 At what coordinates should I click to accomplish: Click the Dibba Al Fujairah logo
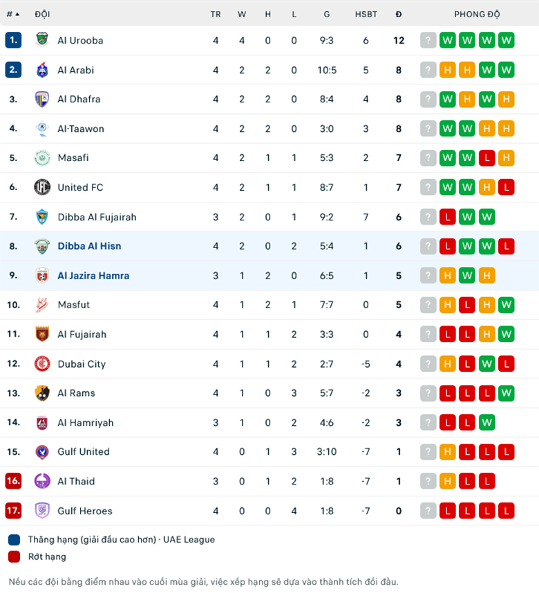click(42, 217)
